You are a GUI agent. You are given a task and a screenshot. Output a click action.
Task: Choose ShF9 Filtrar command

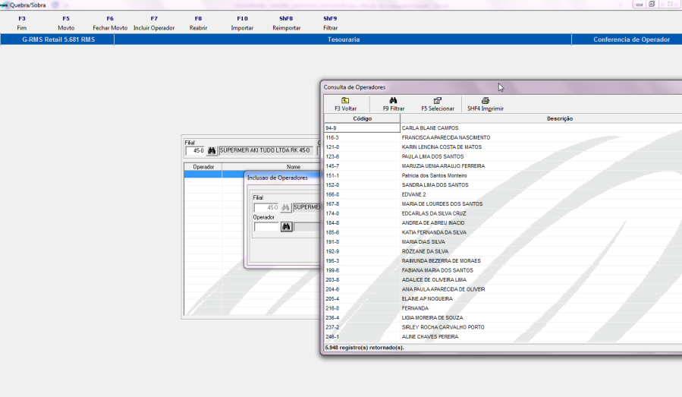point(330,23)
